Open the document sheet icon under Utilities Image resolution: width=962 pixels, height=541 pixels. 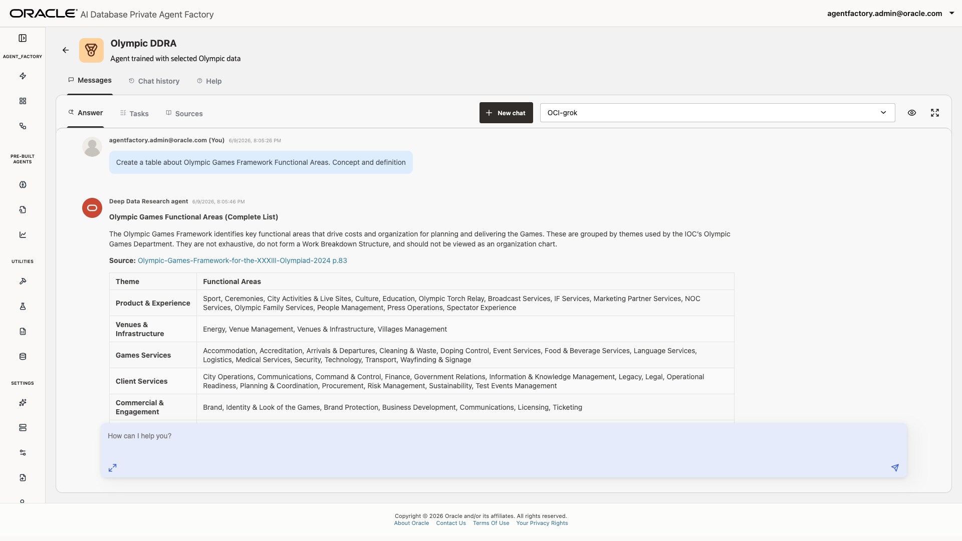click(23, 332)
